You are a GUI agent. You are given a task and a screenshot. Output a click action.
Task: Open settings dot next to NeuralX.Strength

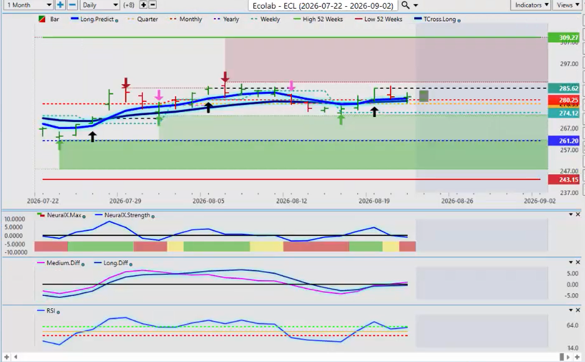(x=153, y=216)
